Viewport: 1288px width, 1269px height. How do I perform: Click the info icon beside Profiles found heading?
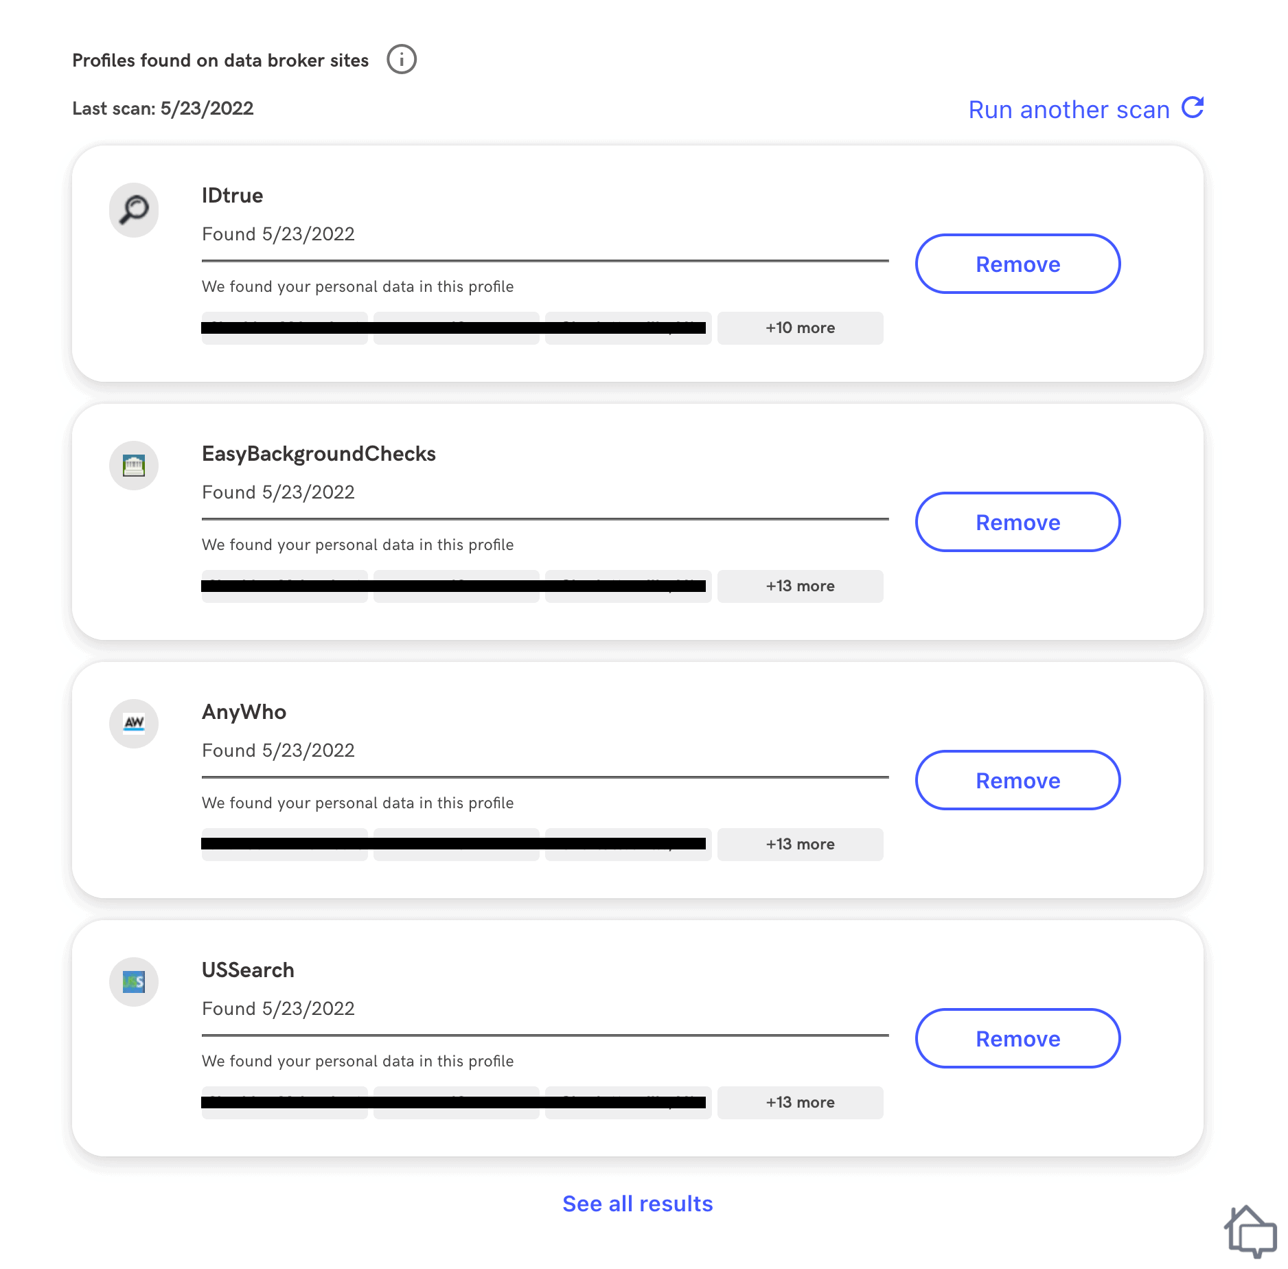(402, 60)
